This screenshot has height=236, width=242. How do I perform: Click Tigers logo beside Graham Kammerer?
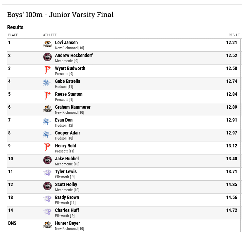click(x=47, y=109)
